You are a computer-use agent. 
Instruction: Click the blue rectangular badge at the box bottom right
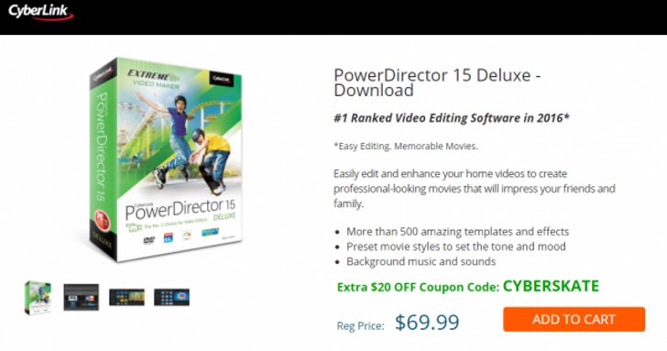click(210, 232)
